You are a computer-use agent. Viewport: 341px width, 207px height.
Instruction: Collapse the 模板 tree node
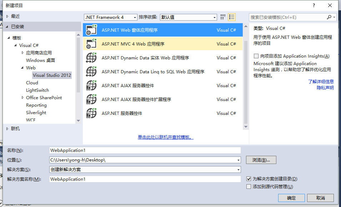[9, 38]
